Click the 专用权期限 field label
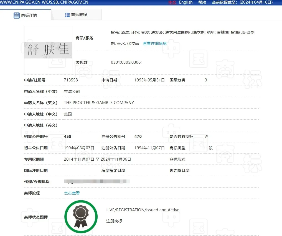 [x=34, y=159]
